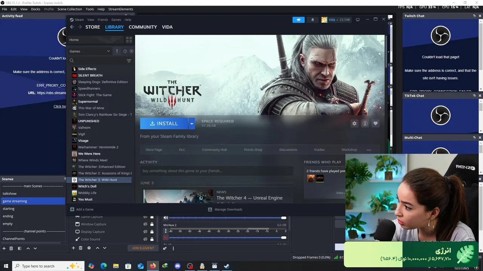This screenshot has height=271, width=483.
Task: Adjust the upper audio track volume slider
Action: point(228,218)
